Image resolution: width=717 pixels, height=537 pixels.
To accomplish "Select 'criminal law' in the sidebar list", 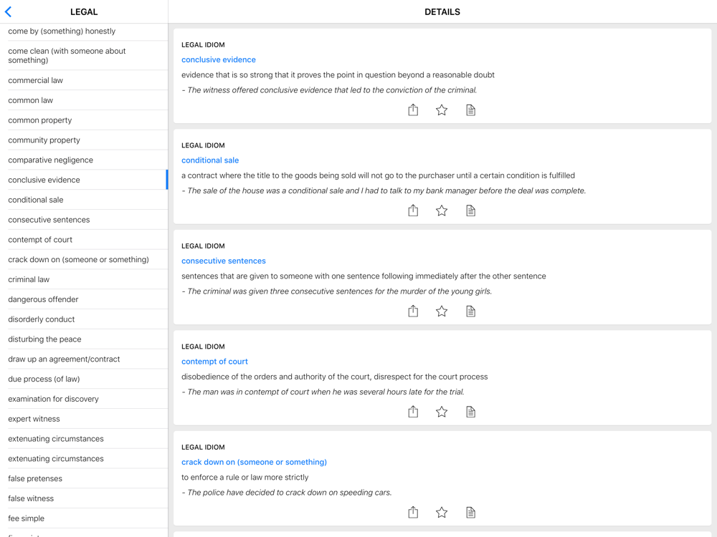I will [x=29, y=279].
